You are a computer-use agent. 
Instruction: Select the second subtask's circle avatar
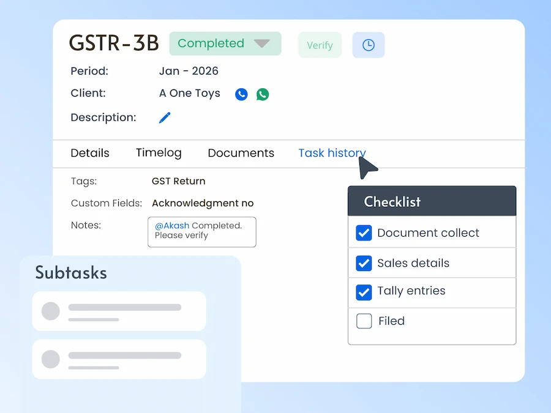click(50, 359)
